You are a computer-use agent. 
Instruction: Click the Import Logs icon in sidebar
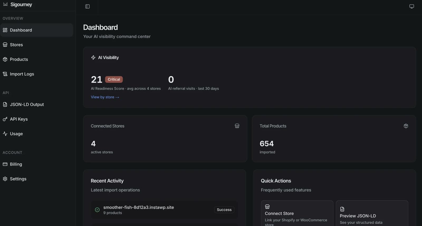pos(5,74)
